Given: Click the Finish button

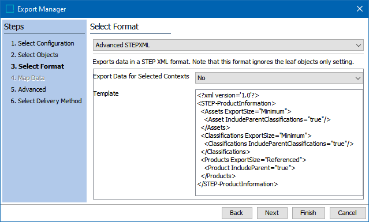Looking at the screenshot, I should [308, 213].
